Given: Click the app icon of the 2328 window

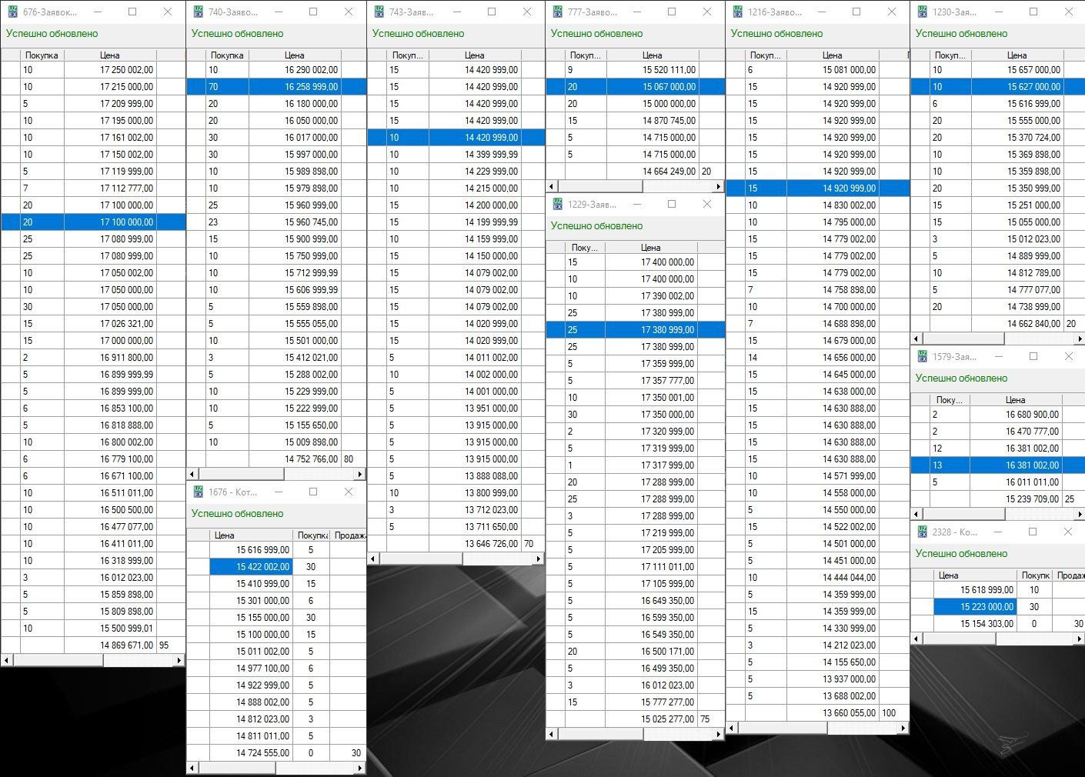Looking at the screenshot, I should (922, 532).
